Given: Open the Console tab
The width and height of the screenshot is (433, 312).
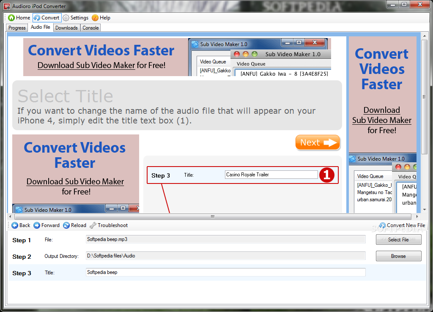Looking at the screenshot, I should click(90, 28).
